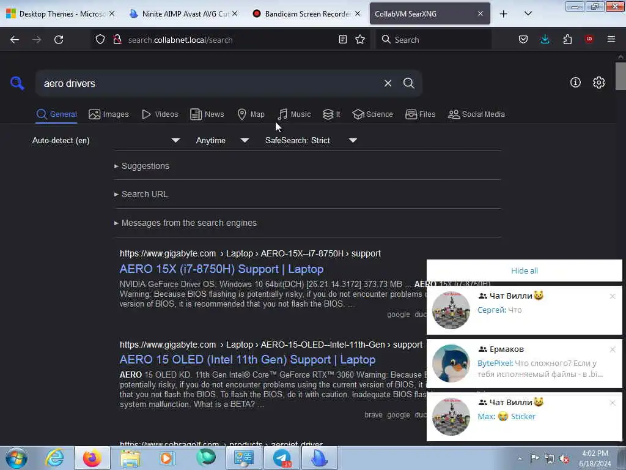The width and height of the screenshot is (626, 470).
Task: Click the address bar URL field
Action: (230, 40)
